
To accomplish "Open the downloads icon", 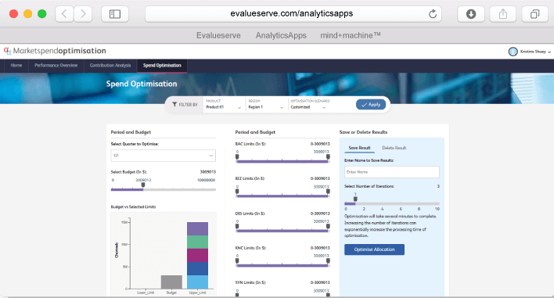I will (471, 14).
